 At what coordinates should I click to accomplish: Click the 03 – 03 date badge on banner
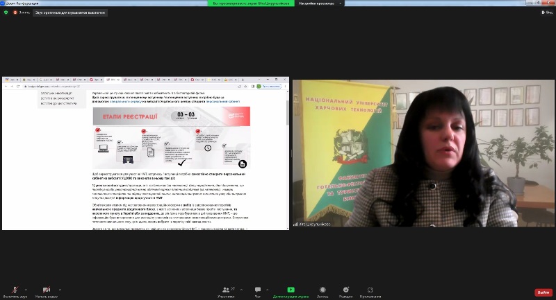tap(186, 116)
